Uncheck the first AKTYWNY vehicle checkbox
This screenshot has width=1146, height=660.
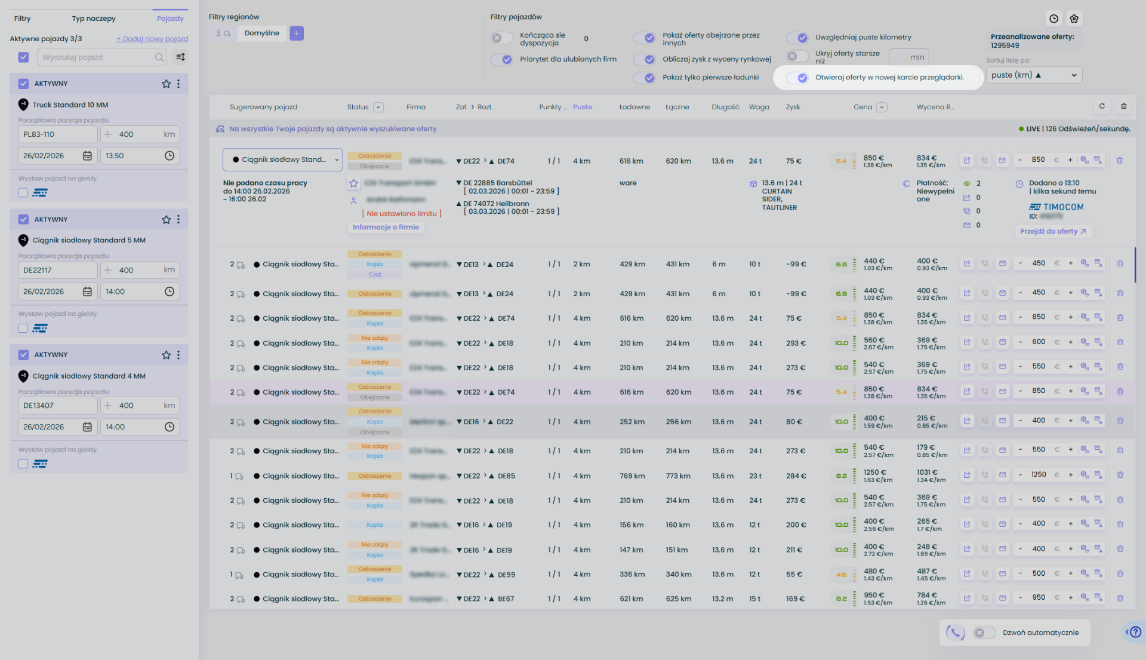tap(23, 84)
